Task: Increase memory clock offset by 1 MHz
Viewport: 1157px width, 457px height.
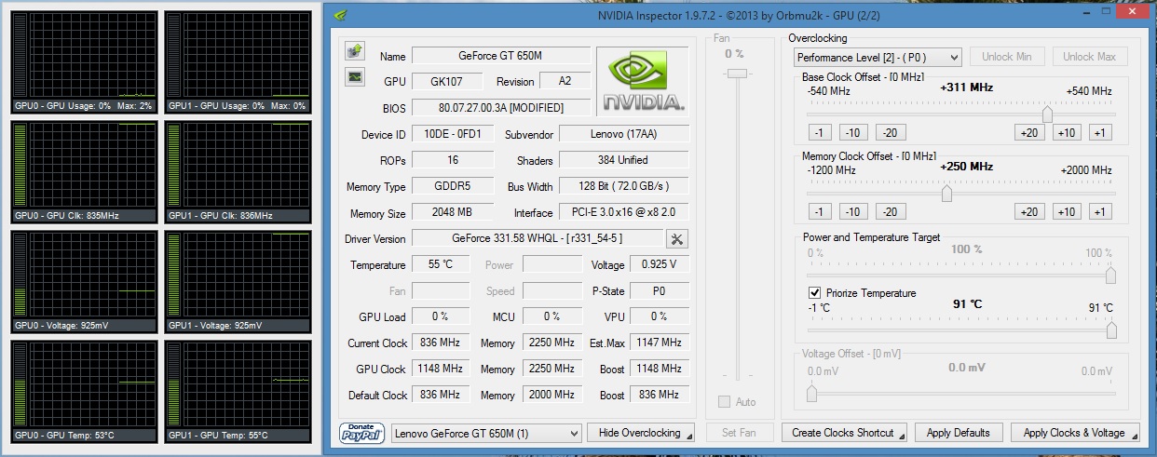Action: (1100, 211)
